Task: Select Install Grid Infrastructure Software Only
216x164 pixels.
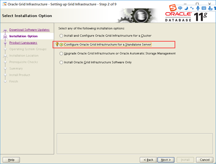Action: [x=96, y=62]
